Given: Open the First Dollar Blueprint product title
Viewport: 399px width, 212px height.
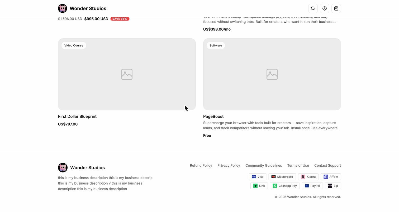Looking at the screenshot, I should tap(77, 116).
